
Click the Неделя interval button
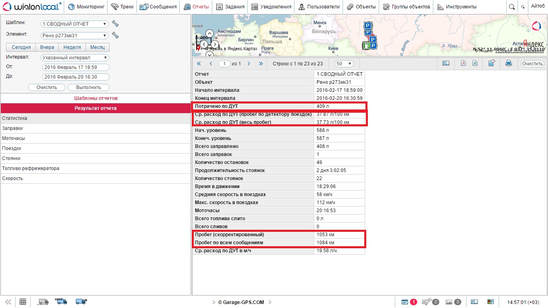(72, 47)
